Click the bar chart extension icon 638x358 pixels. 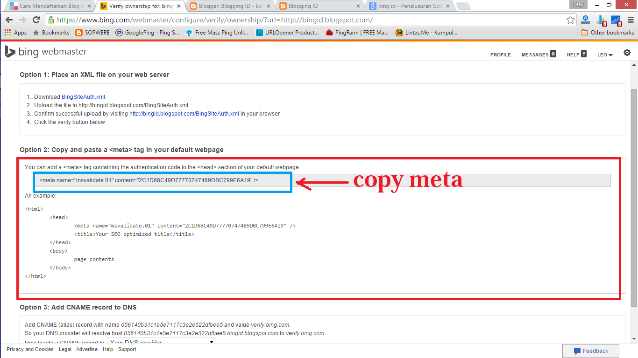coord(601,21)
